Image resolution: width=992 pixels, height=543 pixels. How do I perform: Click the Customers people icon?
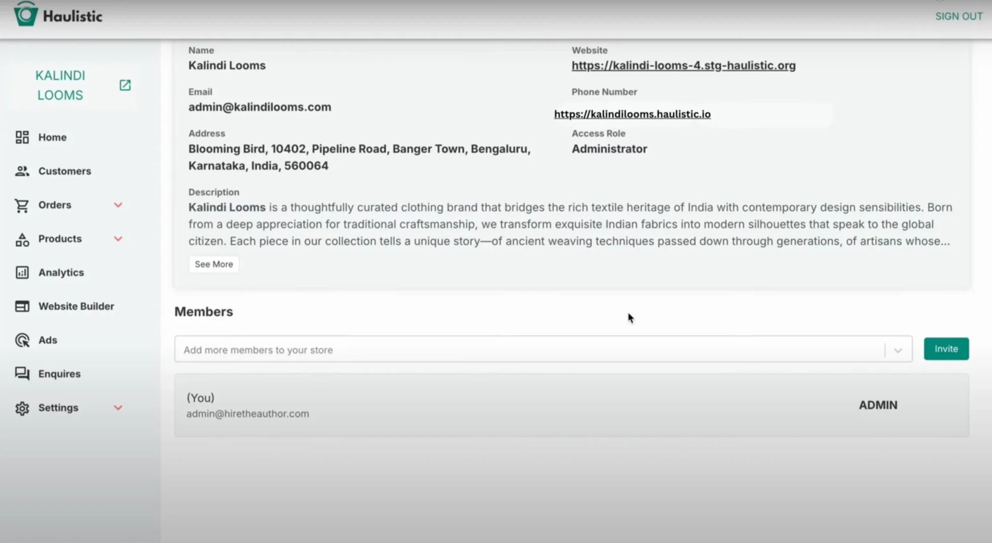click(x=22, y=171)
